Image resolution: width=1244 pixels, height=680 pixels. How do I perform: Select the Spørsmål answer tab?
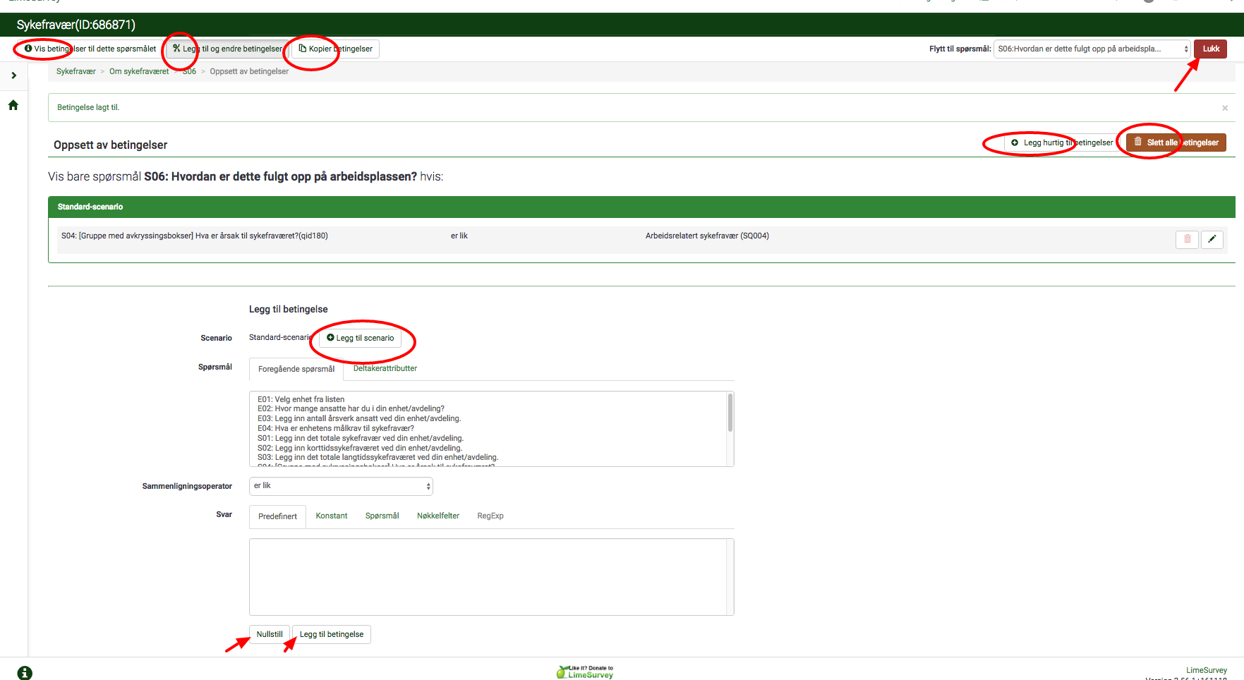[382, 516]
